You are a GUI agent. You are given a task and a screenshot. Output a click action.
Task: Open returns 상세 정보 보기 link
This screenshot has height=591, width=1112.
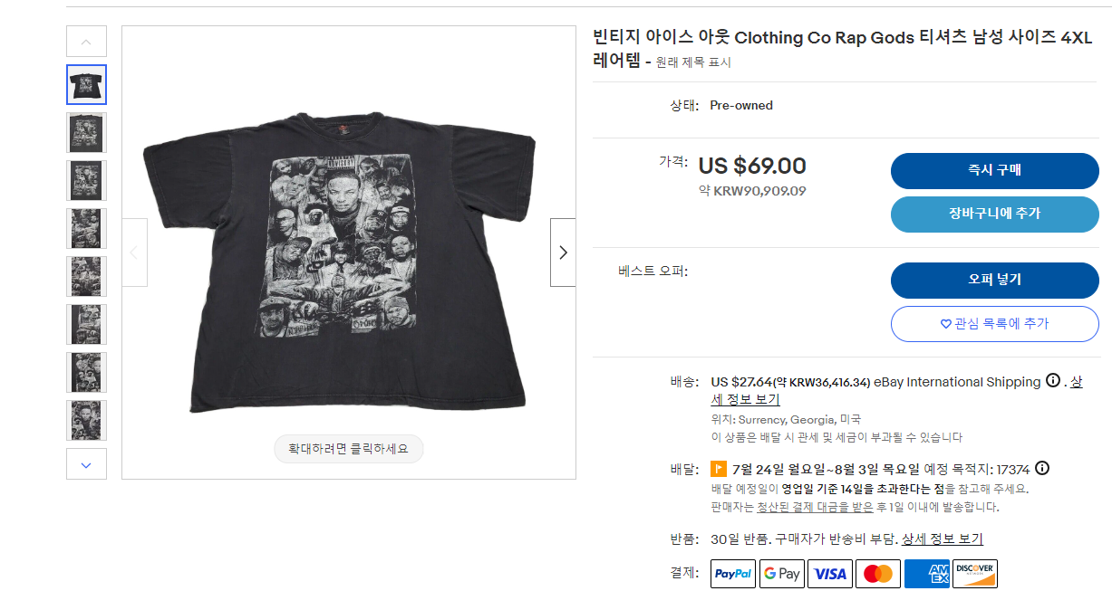point(943,539)
